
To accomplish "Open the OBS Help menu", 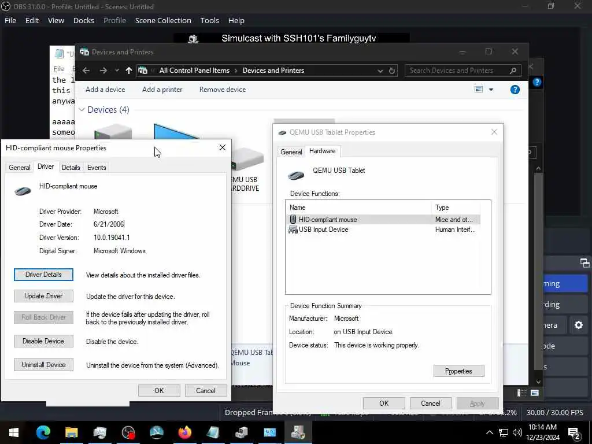I will pos(236,20).
